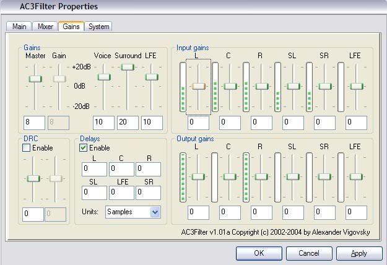Image resolution: width=387 pixels, height=265 pixels.
Task: Click the Output gains R slider handle
Action: 261,176
